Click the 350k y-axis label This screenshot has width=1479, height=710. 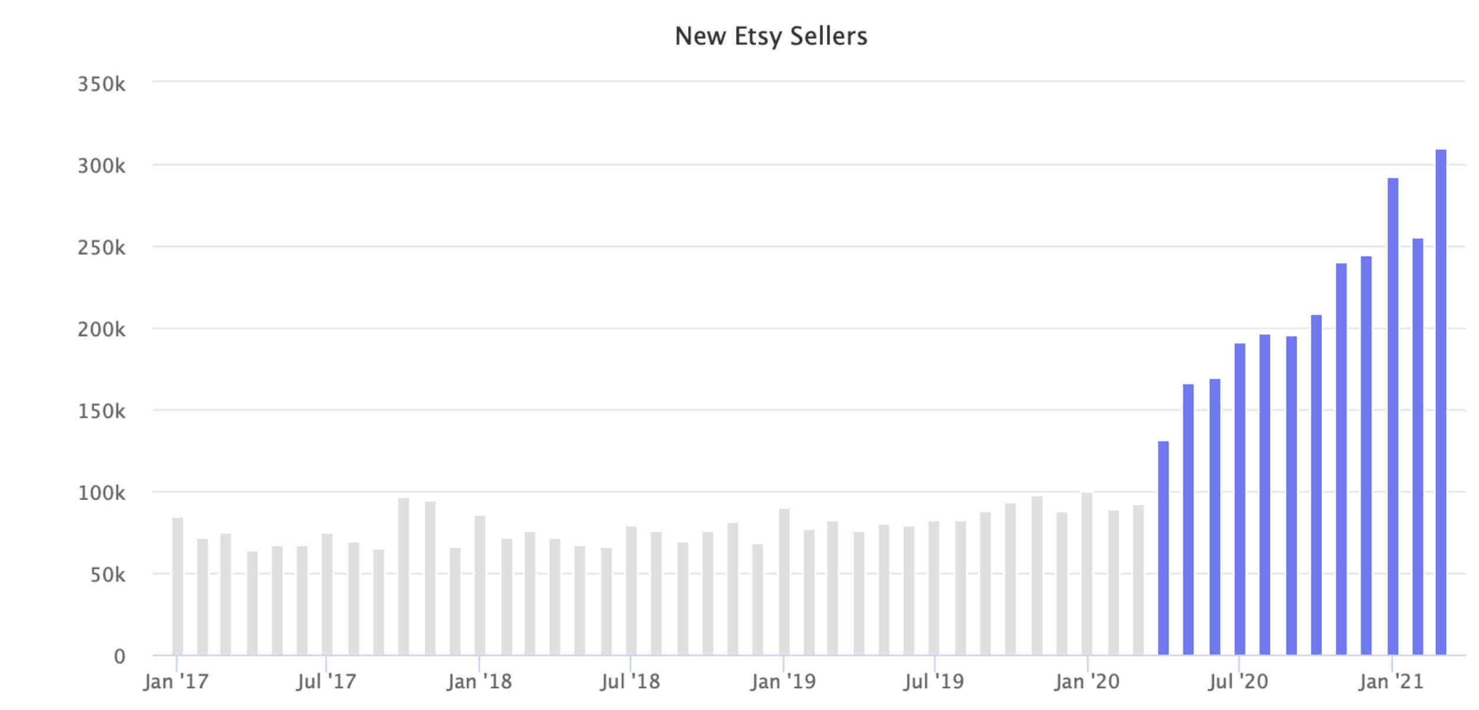click(x=102, y=84)
